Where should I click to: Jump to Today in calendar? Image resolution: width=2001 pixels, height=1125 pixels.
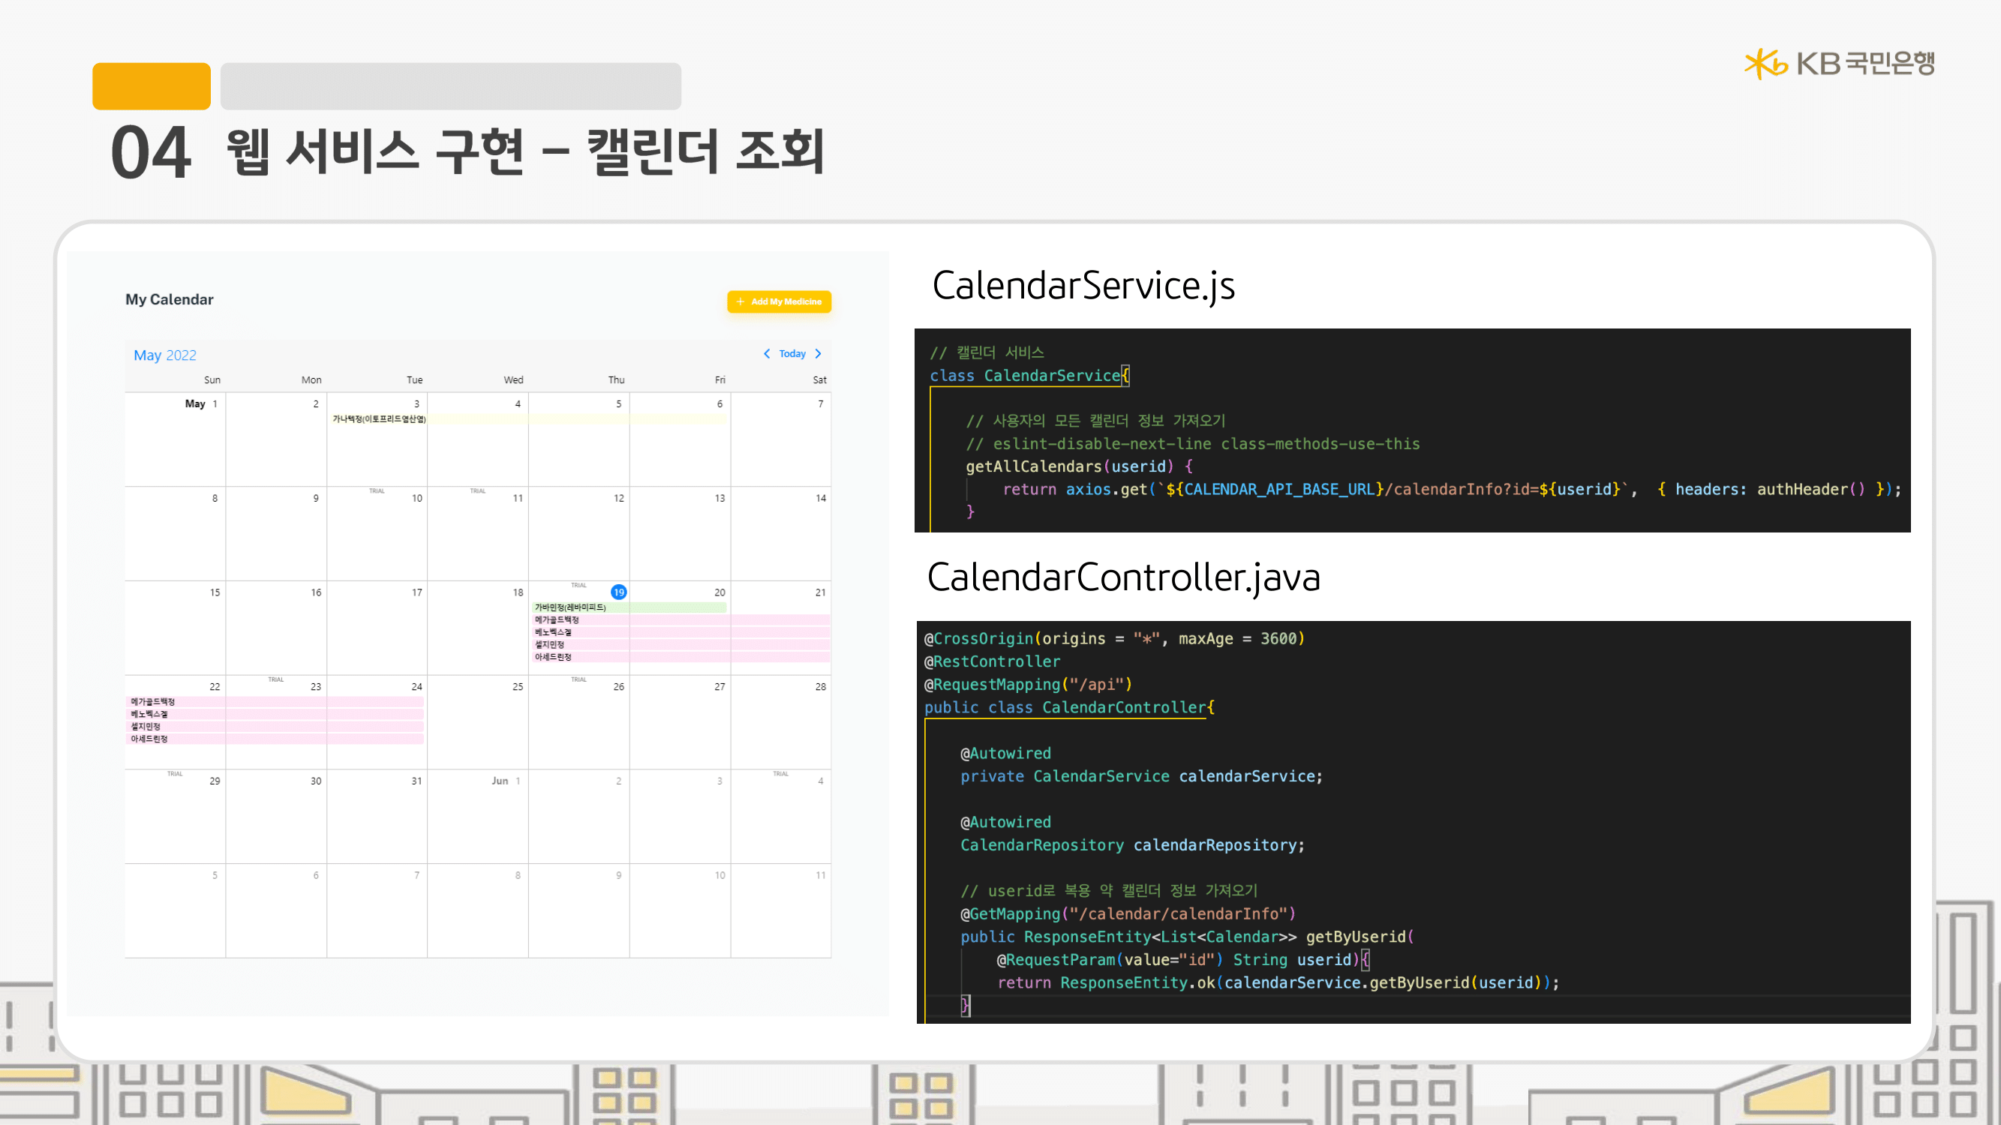point(792,353)
